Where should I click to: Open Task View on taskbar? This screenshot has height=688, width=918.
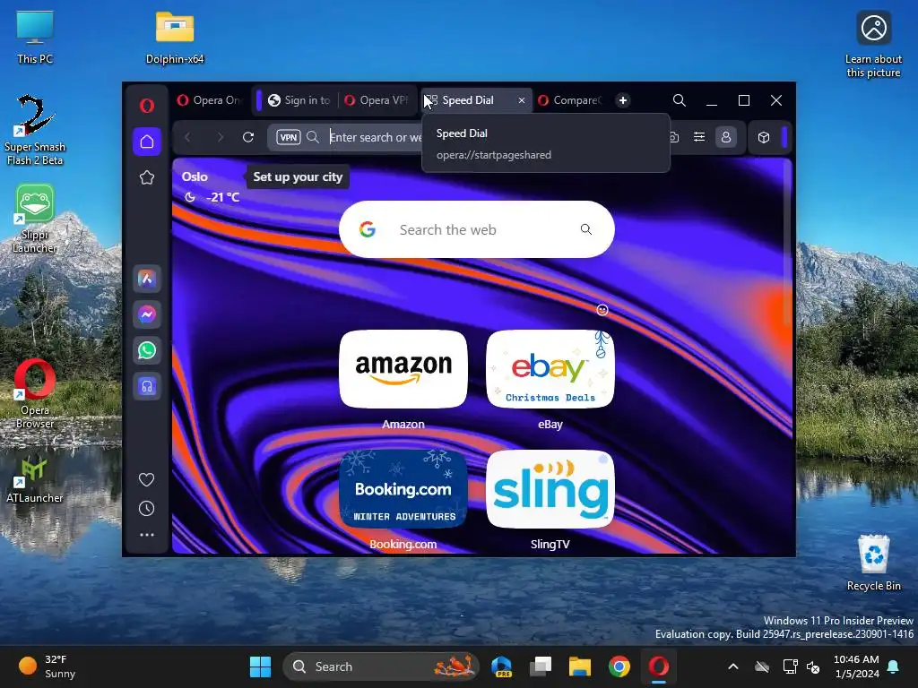(541, 666)
